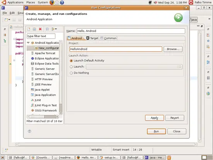213x160 pixels.
Task: Select the Launch radio button
Action: pyautogui.click(x=71, y=67)
